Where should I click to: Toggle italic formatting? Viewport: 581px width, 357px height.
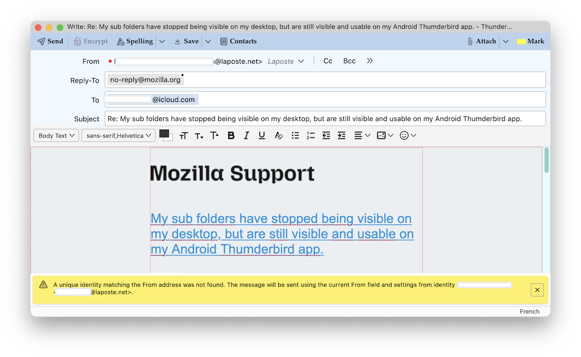tap(246, 136)
